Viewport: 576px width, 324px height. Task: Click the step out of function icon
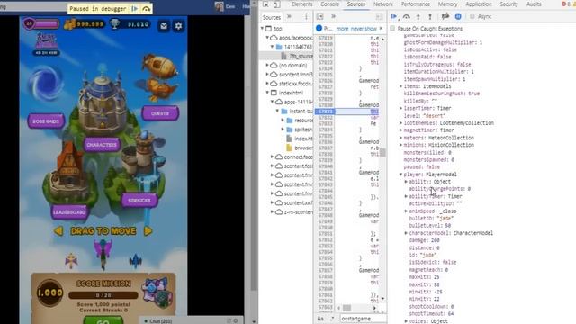[x=430, y=16]
